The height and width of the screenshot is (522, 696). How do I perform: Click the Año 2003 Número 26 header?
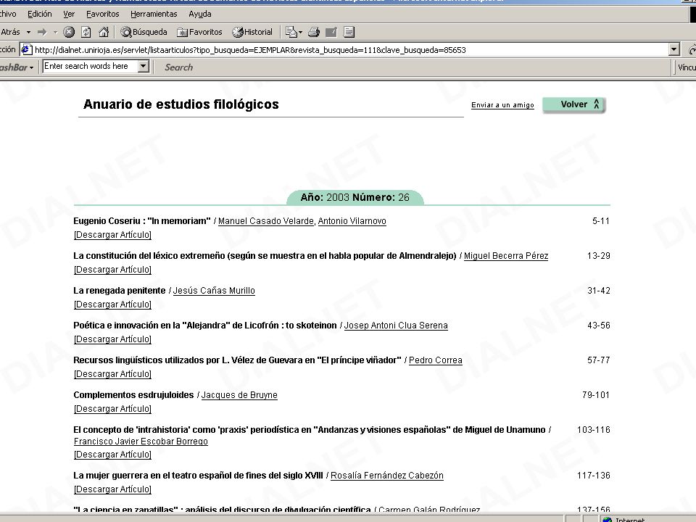(x=355, y=197)
